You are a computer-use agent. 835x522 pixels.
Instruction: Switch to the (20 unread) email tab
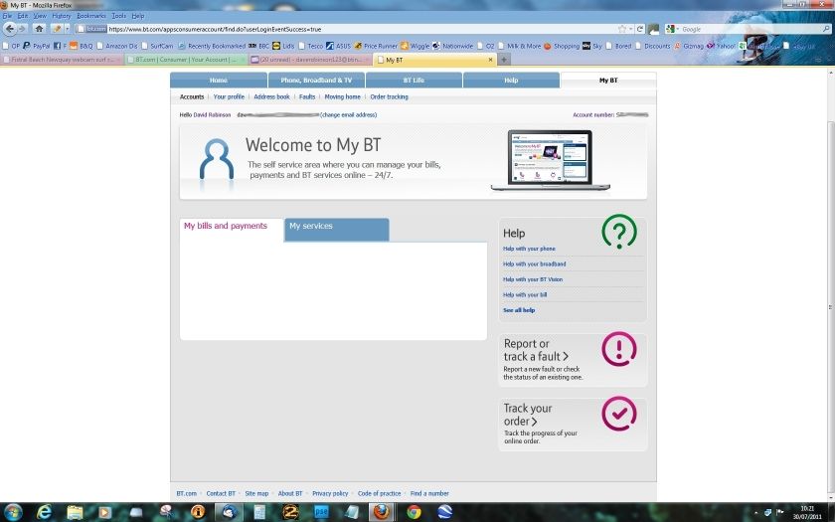click(310, 60)
